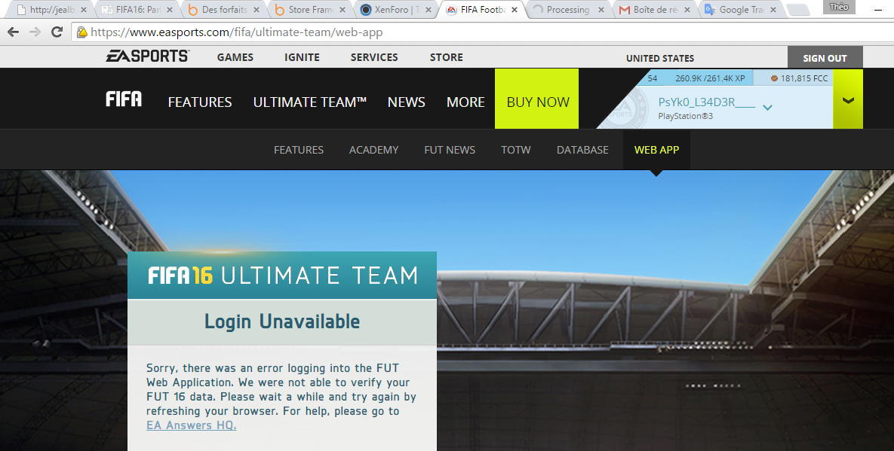The width and height of the screenshot is (894, 451).
Task: Go forward using the browser forward arrow
Action: coord(35,32)
